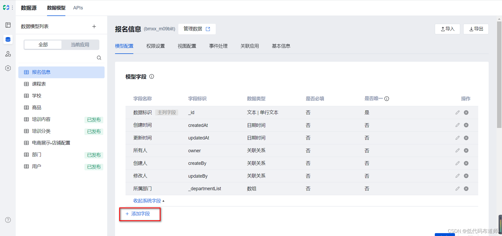
Task: Click the 导出 button
Action: (x=476, y=29)
